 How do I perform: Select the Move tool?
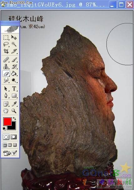tap(14, 37)
